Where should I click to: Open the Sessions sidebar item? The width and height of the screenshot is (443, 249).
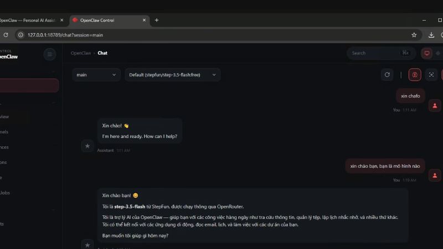click(3, 162)
